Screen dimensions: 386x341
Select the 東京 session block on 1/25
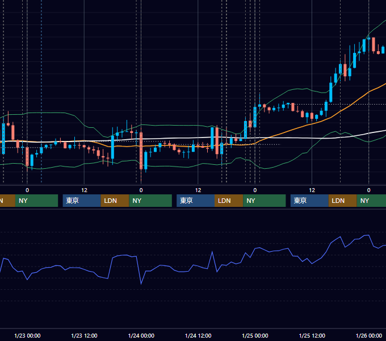click(309, 201)
